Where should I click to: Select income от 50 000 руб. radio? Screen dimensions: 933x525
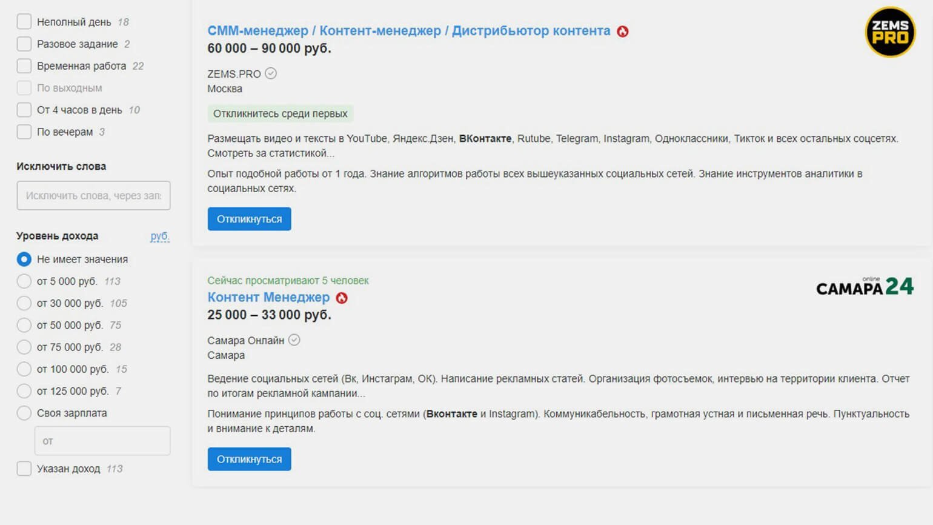(x=24, y=326)
